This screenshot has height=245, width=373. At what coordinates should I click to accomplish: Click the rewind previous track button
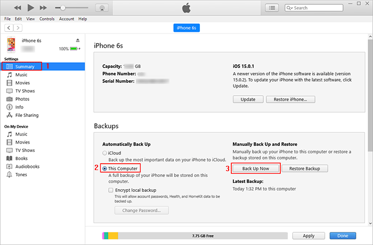[18, 8]
